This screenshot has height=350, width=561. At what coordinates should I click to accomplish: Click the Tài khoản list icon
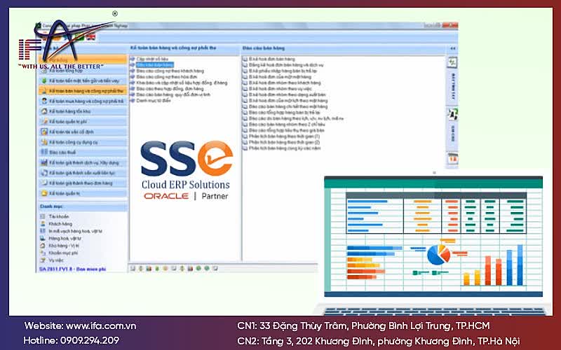[x=43, y=217]
